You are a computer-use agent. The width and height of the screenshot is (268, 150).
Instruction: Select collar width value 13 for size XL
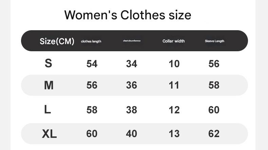point(174,134)
